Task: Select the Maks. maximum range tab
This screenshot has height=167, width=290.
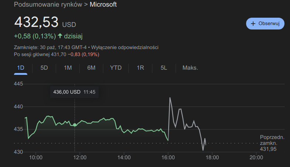Action: (190, 68)
